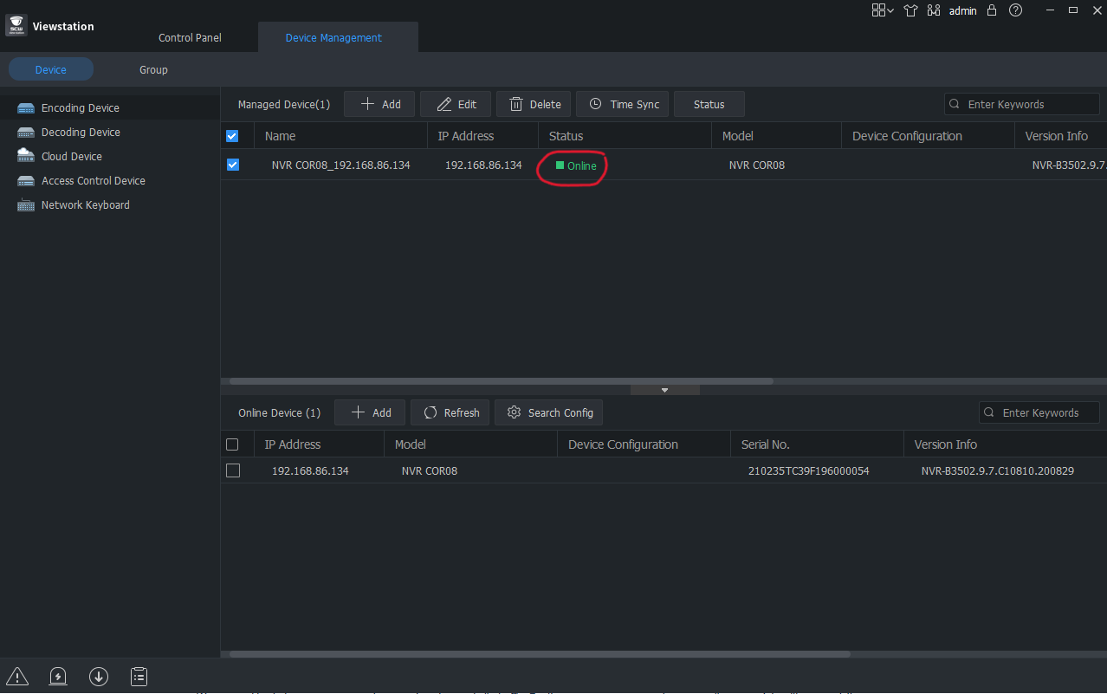Select the Device sub-tab

51,69
